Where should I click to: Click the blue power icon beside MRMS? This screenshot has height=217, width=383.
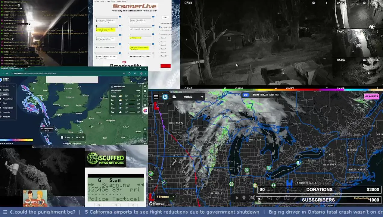click(165, 97)
